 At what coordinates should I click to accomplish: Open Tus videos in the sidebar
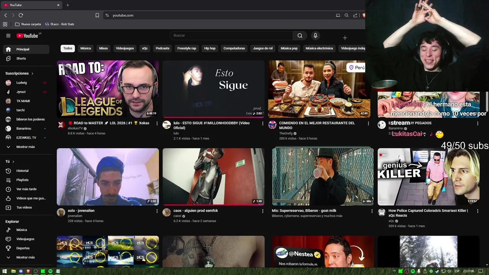26,207
